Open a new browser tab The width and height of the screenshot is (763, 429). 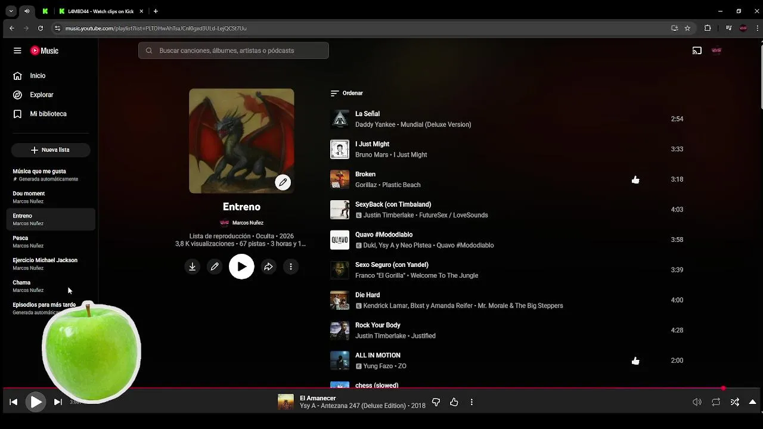pyautogui.click(x=156, y=11)
